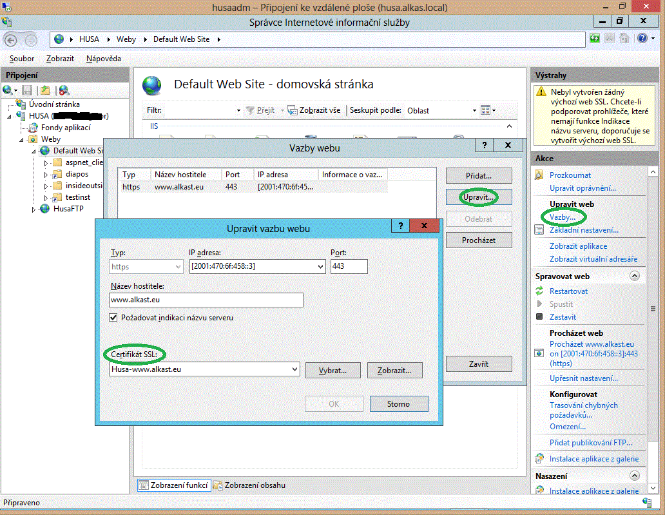Click the Základní nastavení link

(584, 230)
